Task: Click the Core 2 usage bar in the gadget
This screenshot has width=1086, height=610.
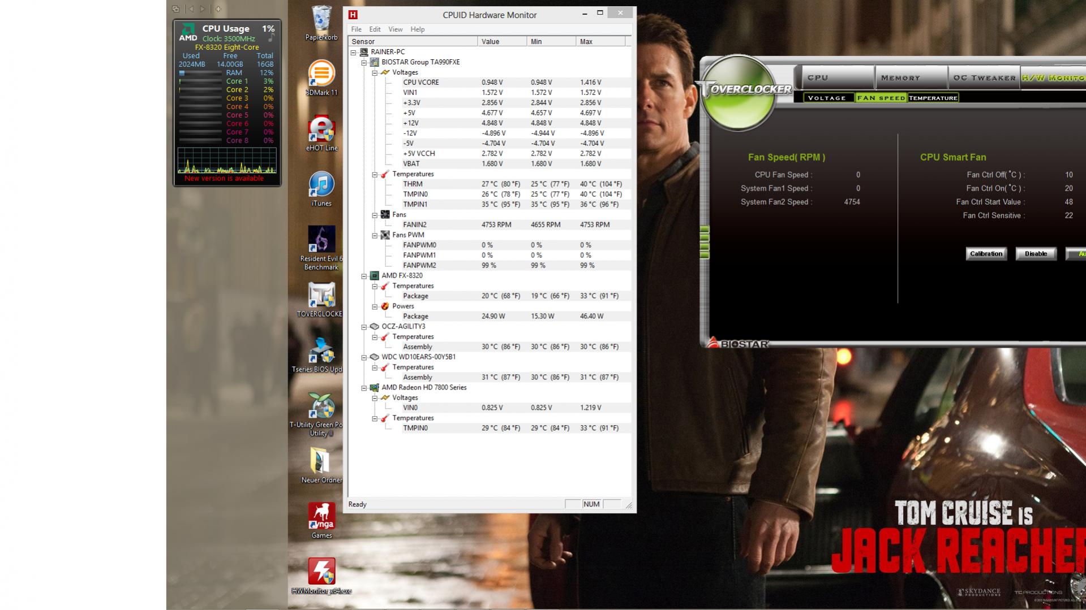Action: click(x=200, y=90)
